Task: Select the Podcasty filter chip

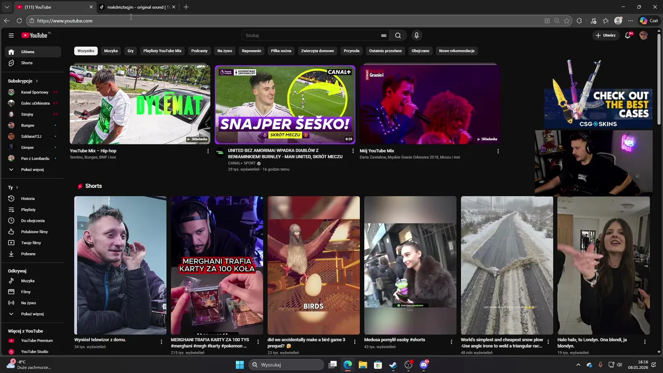Action: (199, 51)
